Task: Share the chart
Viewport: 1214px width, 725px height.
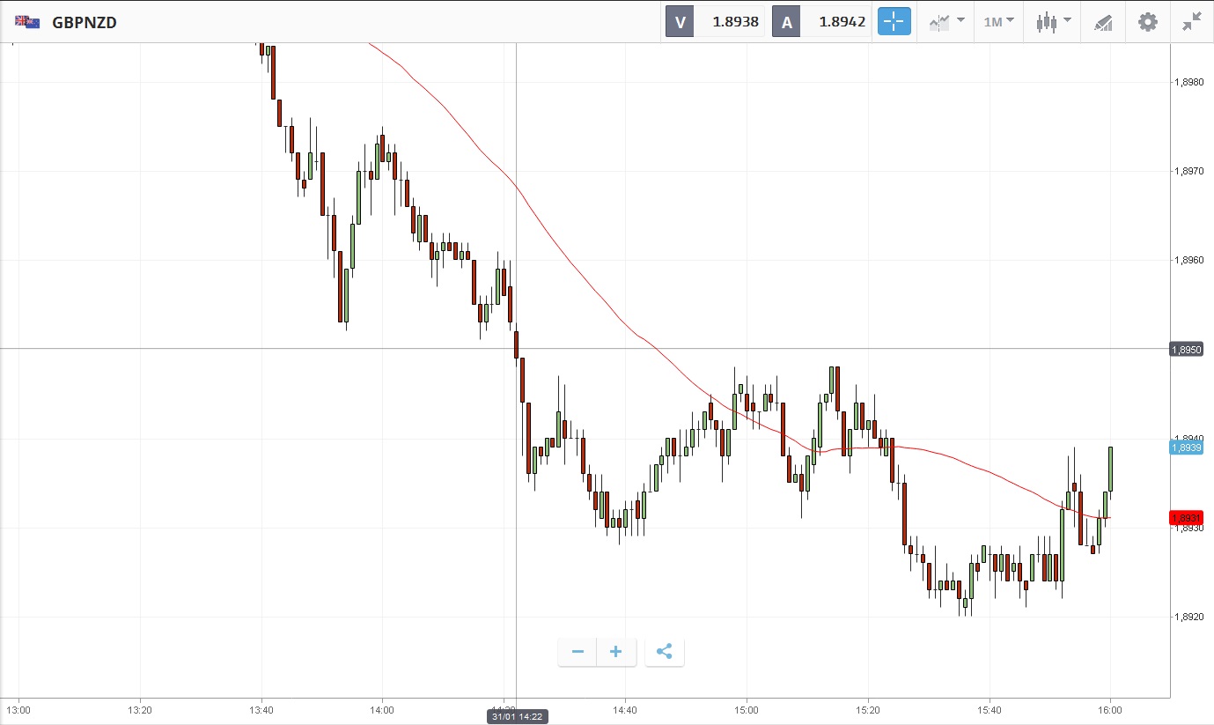Action: (665, 652)
